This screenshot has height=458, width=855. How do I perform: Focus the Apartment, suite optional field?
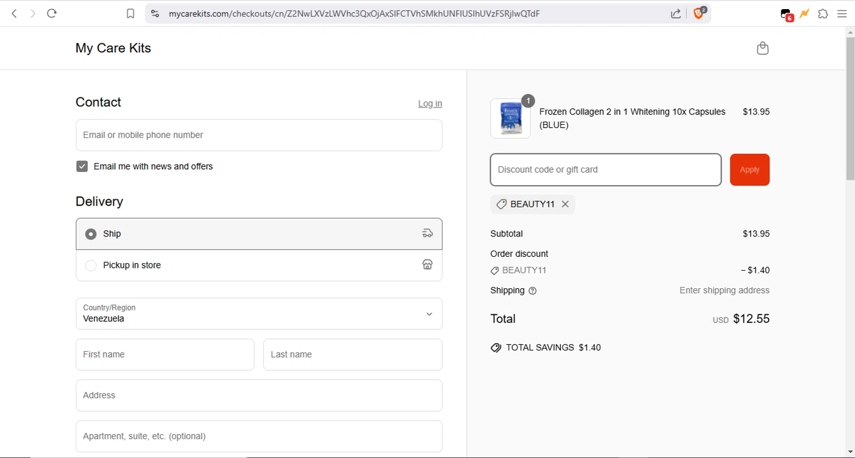pyautogui.click(x=259, y=436)
